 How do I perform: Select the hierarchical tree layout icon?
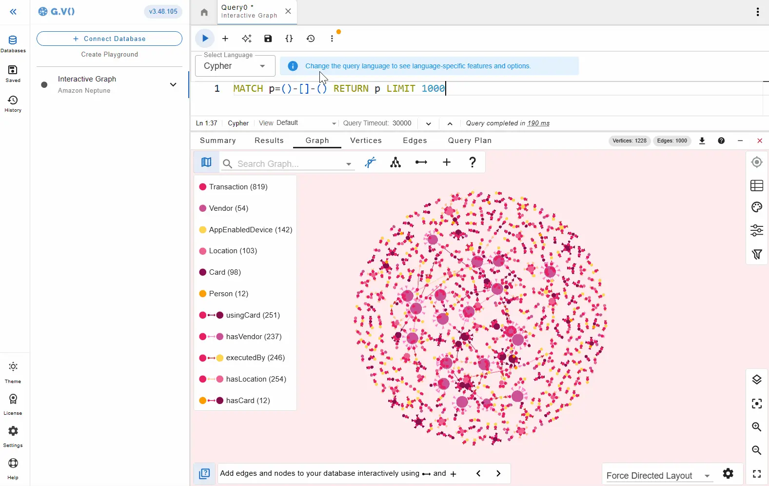click(x=395, y=162)
